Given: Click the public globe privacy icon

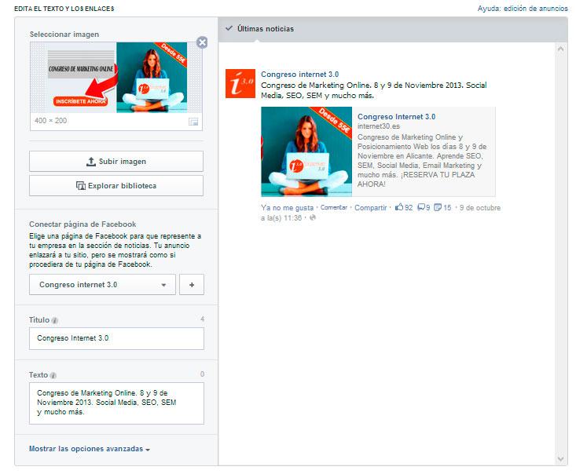Looking at the screenshot, I should [313, 218].
